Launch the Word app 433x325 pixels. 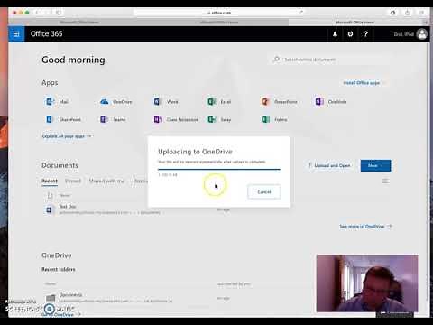(x=166, y=102)
